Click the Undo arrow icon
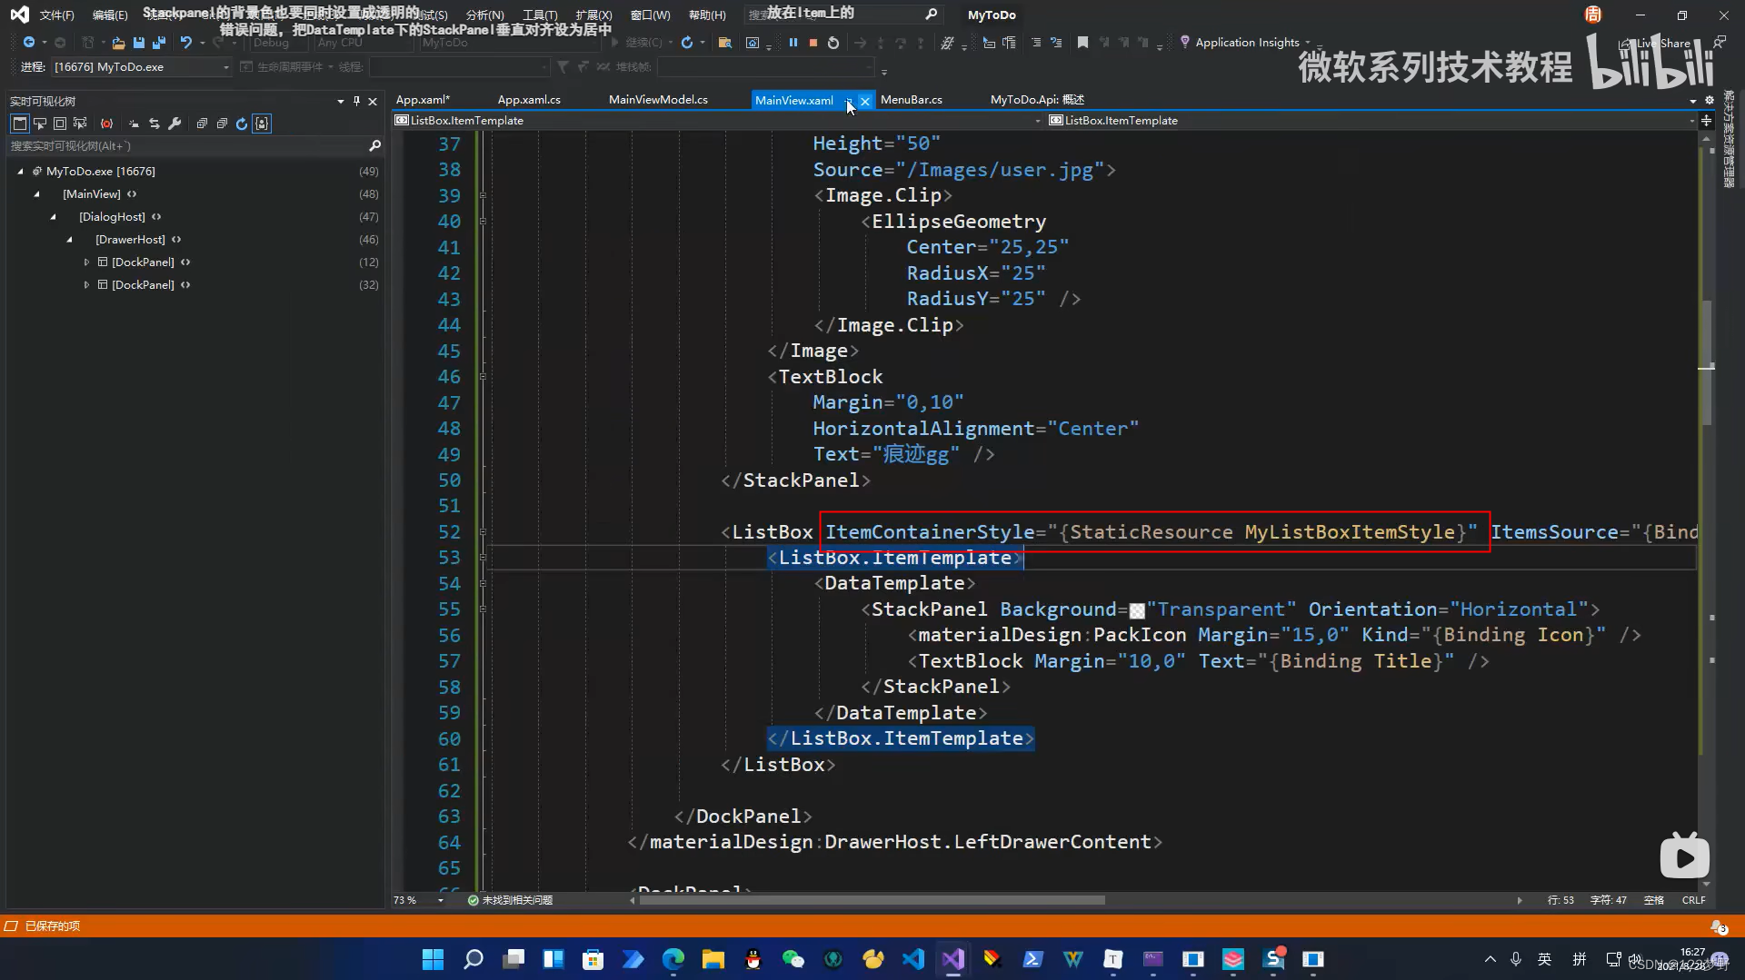This screenshot has width=1745, height=980. pyautogui.click(x=185, y=43)
